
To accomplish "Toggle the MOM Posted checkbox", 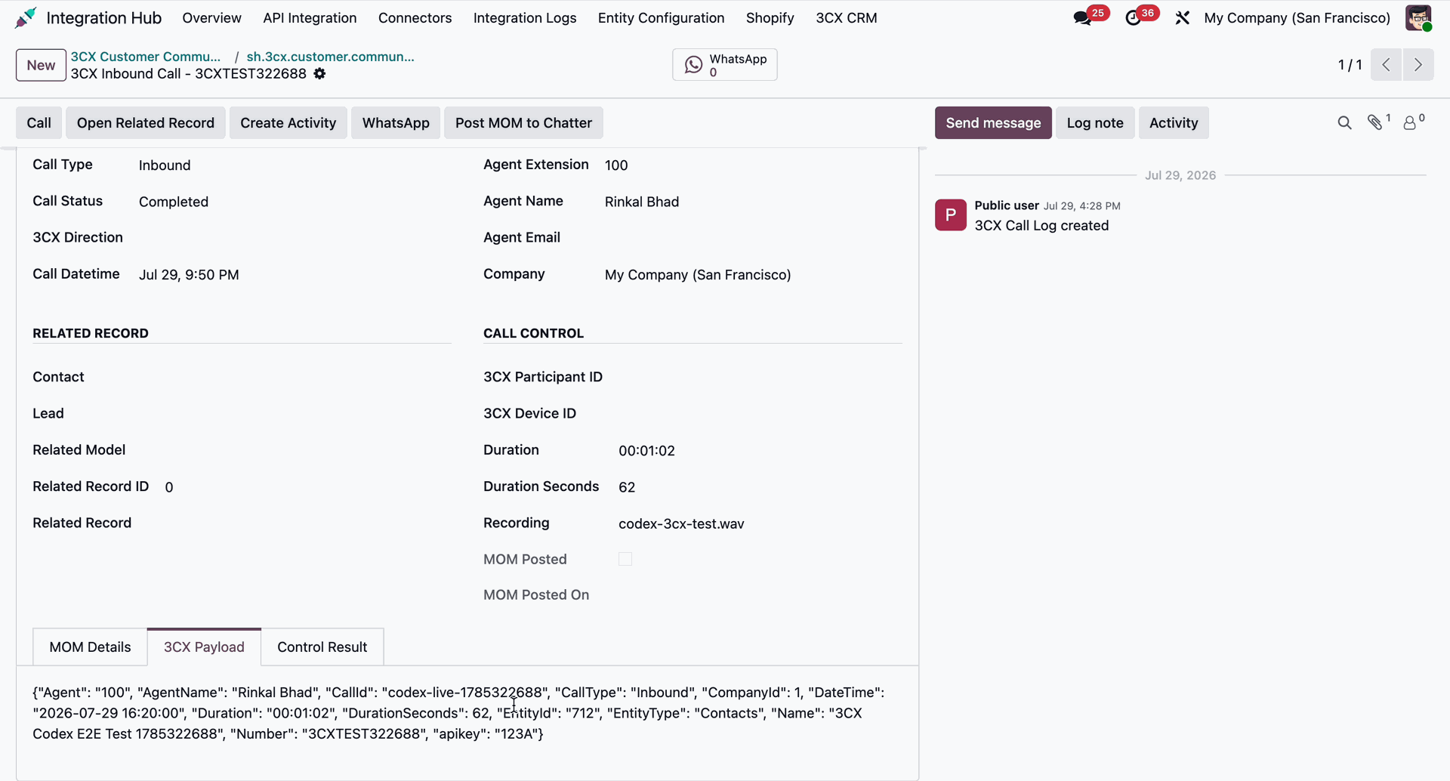I will (625, 559).
